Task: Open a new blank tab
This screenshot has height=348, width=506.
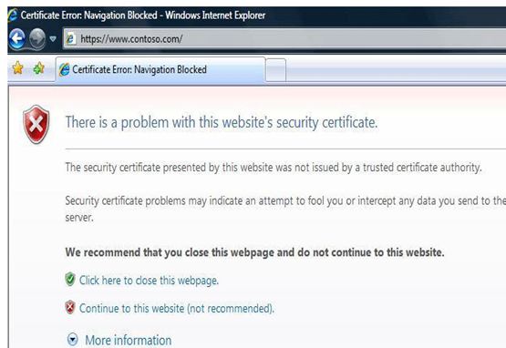Action: click(x=276, y=69)
